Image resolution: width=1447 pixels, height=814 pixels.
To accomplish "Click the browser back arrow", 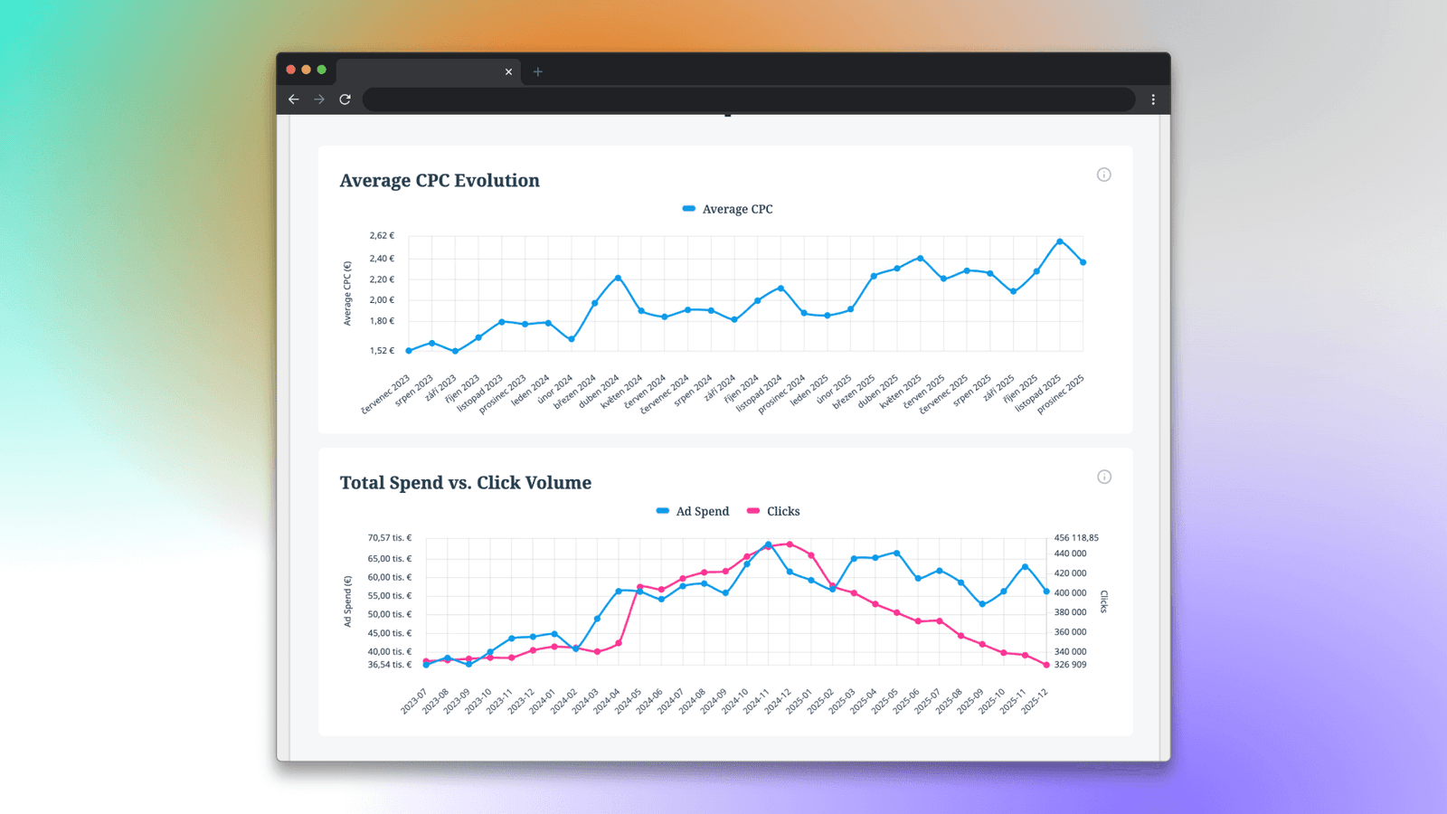I will point(294,99).
